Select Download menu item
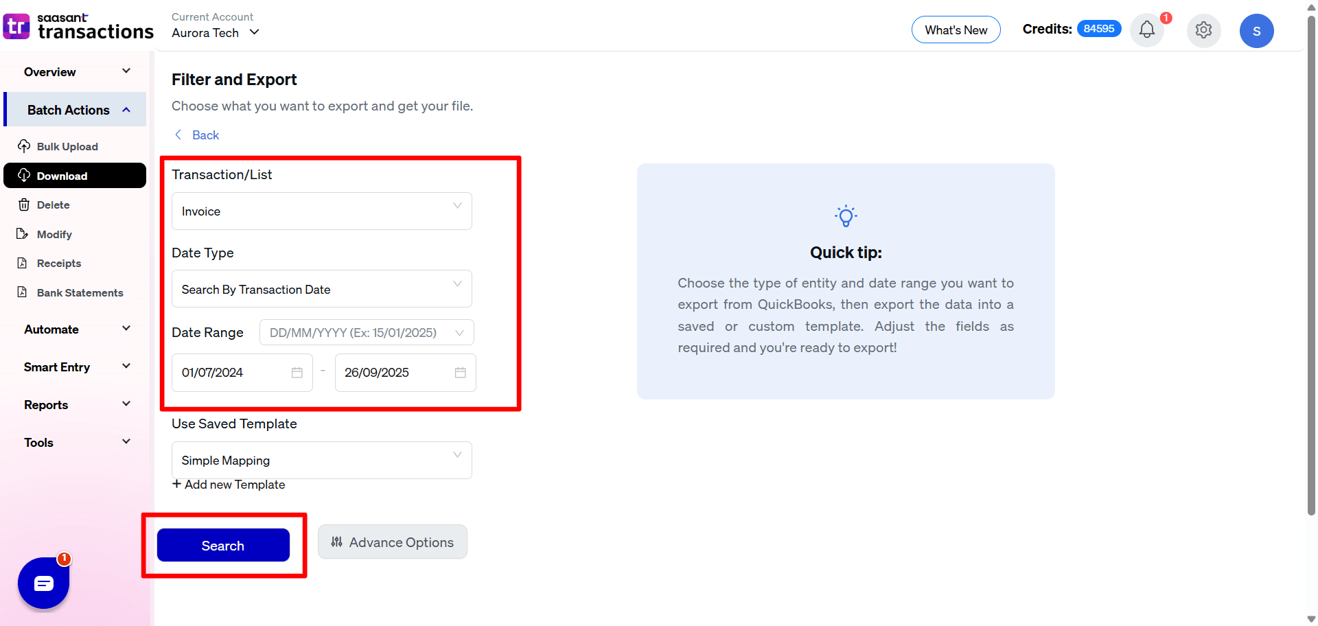Screen dimensions: 1318x626 (x=76, y=175)
